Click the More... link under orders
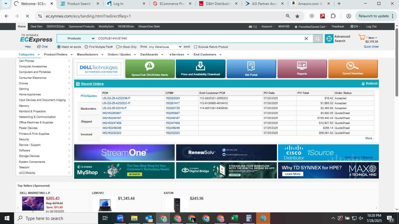 coord(369,138)
